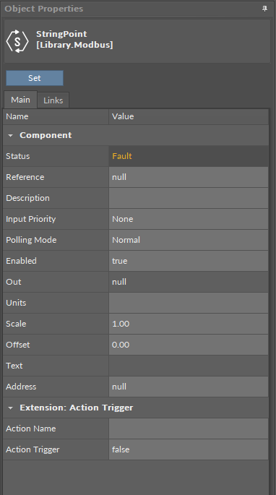Select the Status Fault value cell
276x495 pixels.
189,156
